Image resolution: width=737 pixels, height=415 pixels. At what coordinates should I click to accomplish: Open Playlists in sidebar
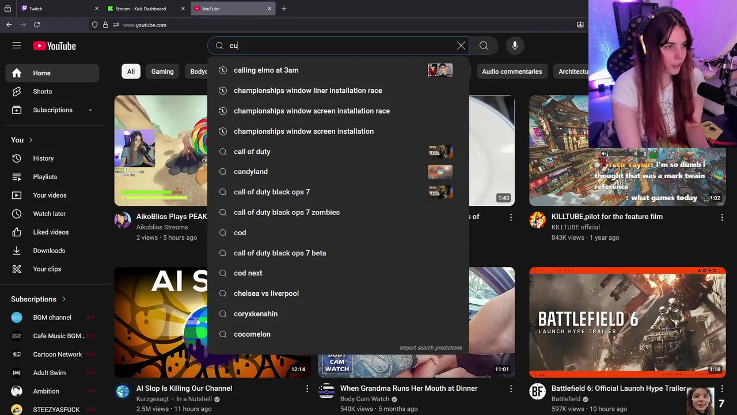click(52, 177)
